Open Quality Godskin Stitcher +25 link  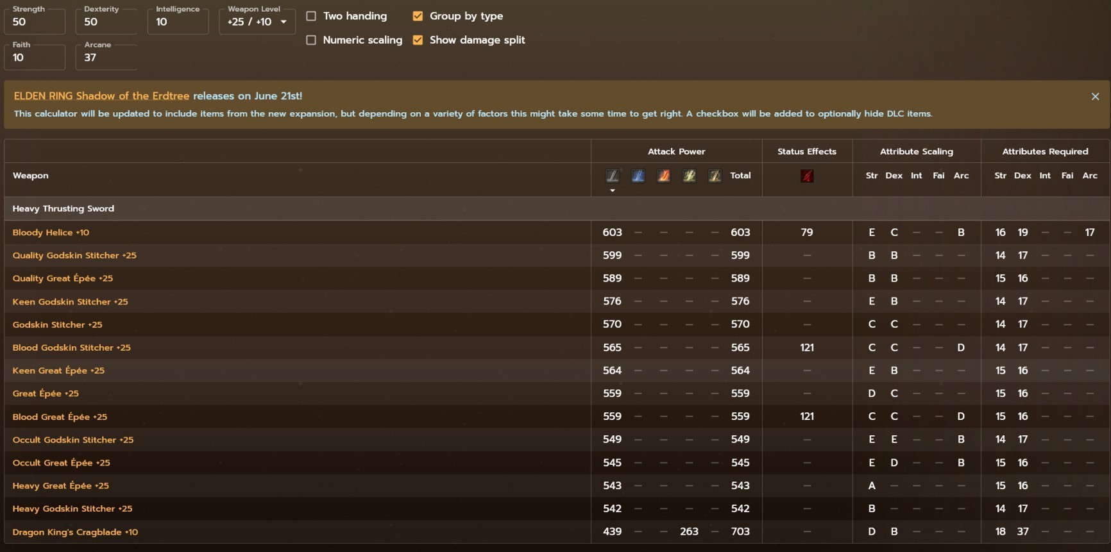click(x=74, y=255)
